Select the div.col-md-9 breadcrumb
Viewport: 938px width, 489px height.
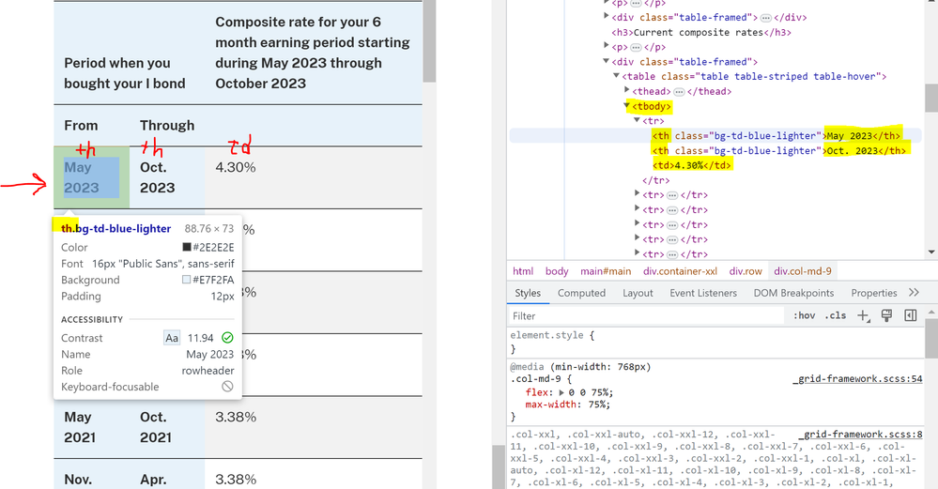point(803,271)
